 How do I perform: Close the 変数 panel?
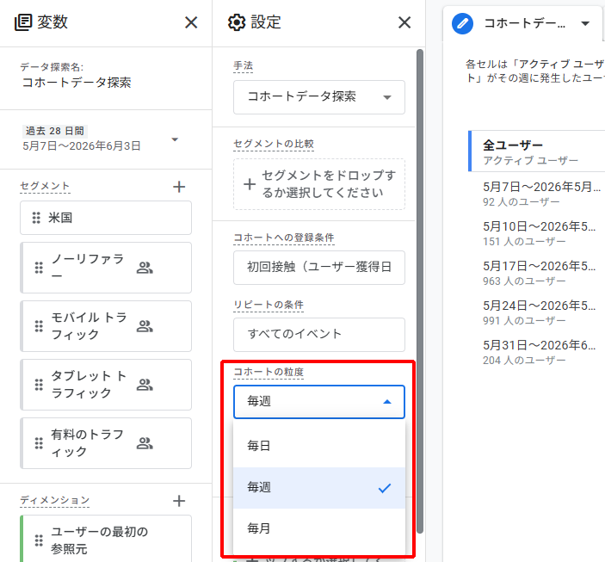coord(191,22)
